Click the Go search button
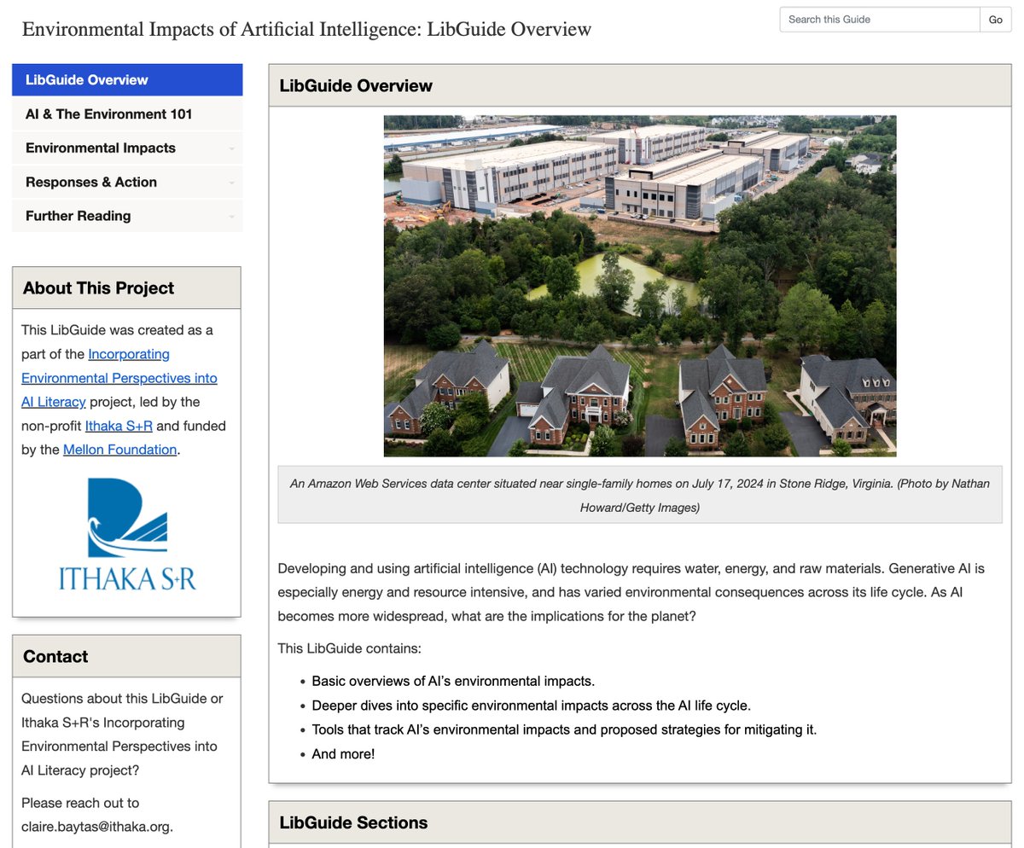Viewport: 1024px width, 848px height. 996,20
